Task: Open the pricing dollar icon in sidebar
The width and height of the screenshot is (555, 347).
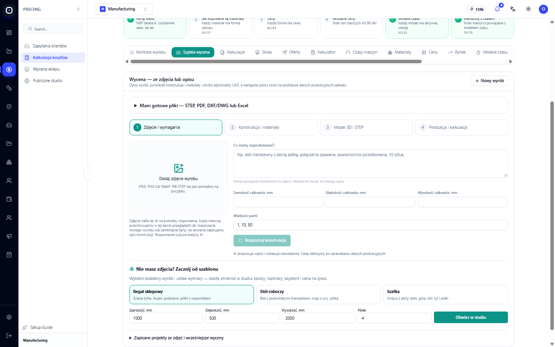Action: (x=9, y=69)
